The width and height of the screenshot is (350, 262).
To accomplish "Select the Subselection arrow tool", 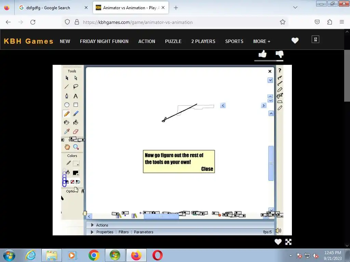I will click(76, 78).
